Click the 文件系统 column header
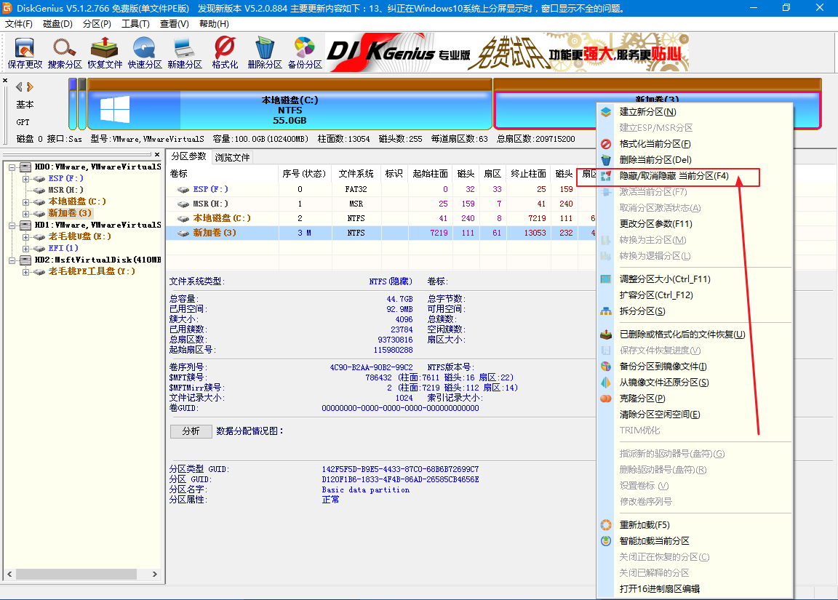The width and height of the screenshot is (838, 600). 356,174
